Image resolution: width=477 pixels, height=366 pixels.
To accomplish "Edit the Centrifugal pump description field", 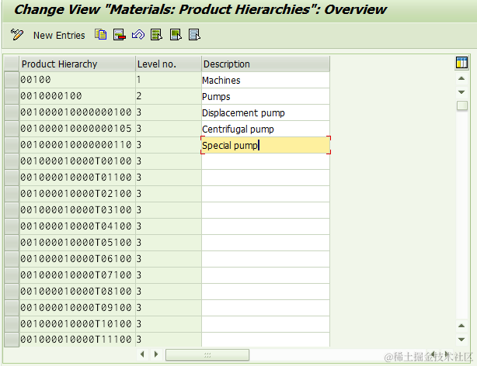I will [266, 129].
